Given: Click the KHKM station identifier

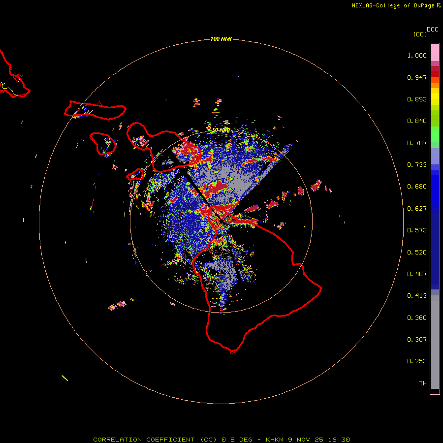Looking at the screenshot, I should point(275,440).
